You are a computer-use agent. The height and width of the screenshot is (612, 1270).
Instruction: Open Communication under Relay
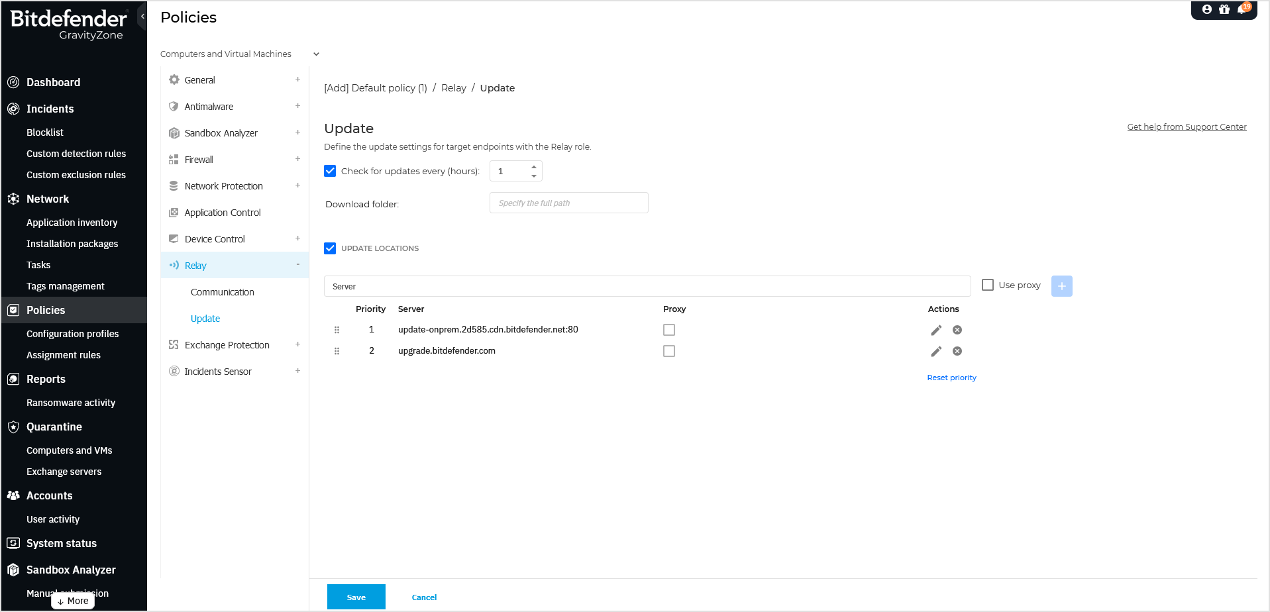click(223, 292)
